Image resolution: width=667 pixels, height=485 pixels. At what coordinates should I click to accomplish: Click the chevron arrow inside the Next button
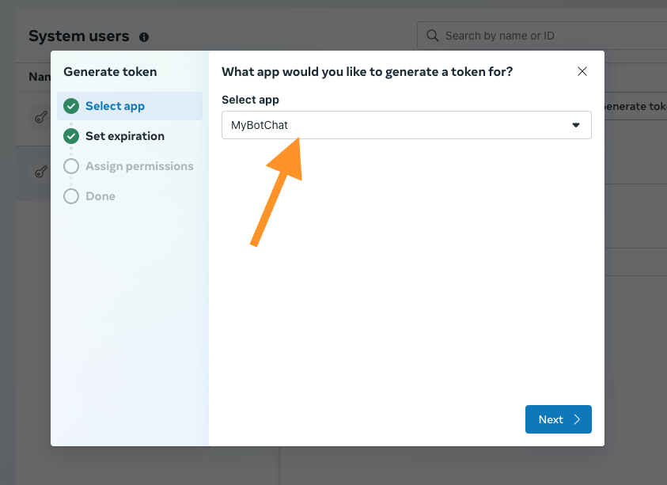(577, 419)
